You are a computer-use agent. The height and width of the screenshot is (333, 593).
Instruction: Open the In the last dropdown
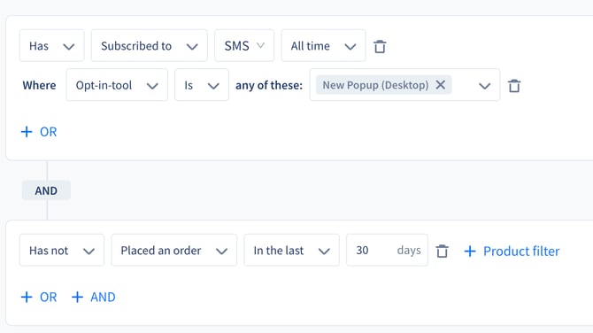pyautogui.click(x=291, y=250)
